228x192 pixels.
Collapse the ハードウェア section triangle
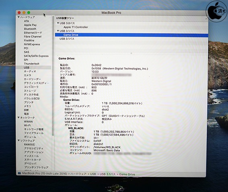pos(18,17)
